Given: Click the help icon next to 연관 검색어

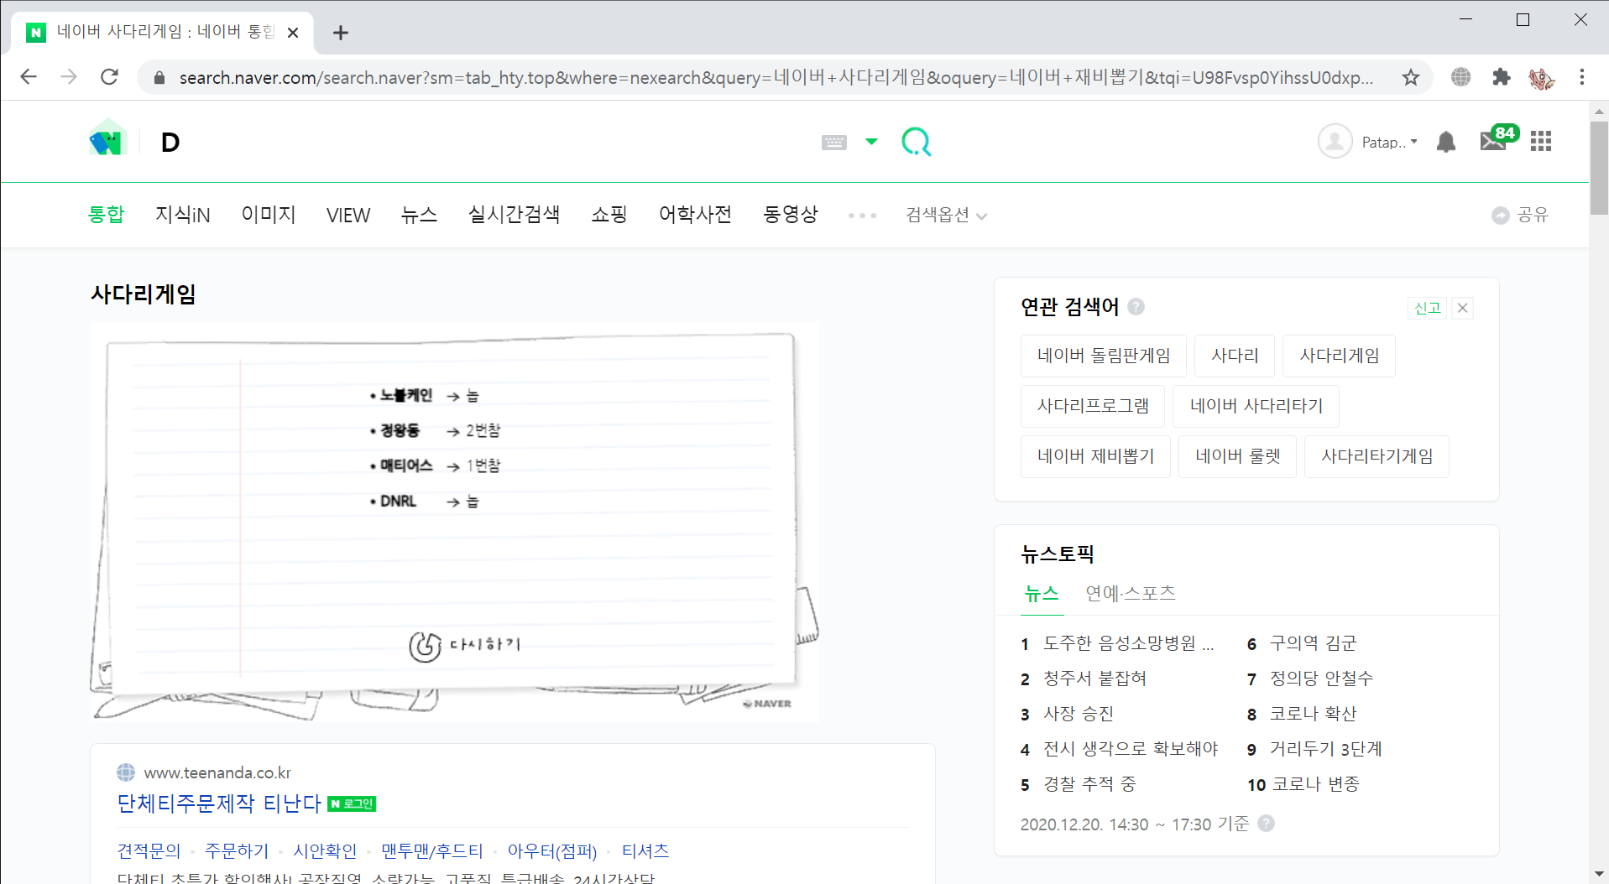Looking at the screenshot, I should pyautogui.click(x=1136, y=306).
